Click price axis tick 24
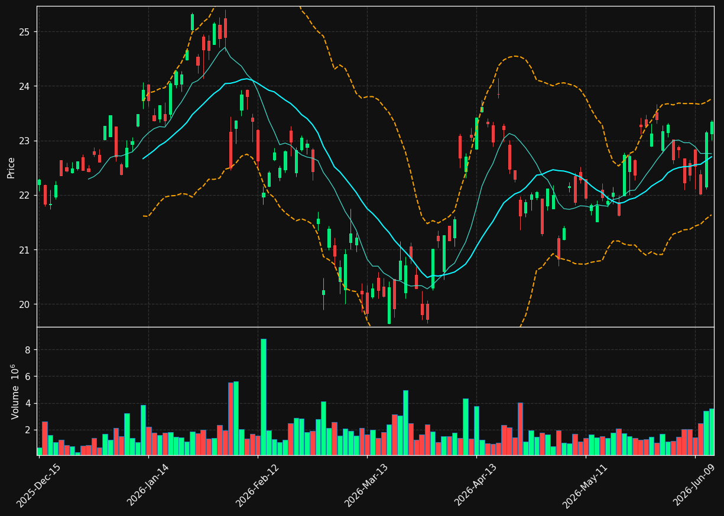The width and height of the screenshot is (724, 516). tap(25, 86)
